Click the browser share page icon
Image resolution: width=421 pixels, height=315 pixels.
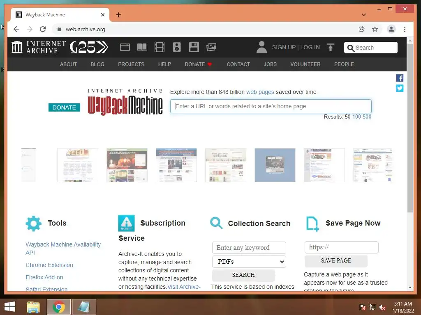click(x=362, y=29)
